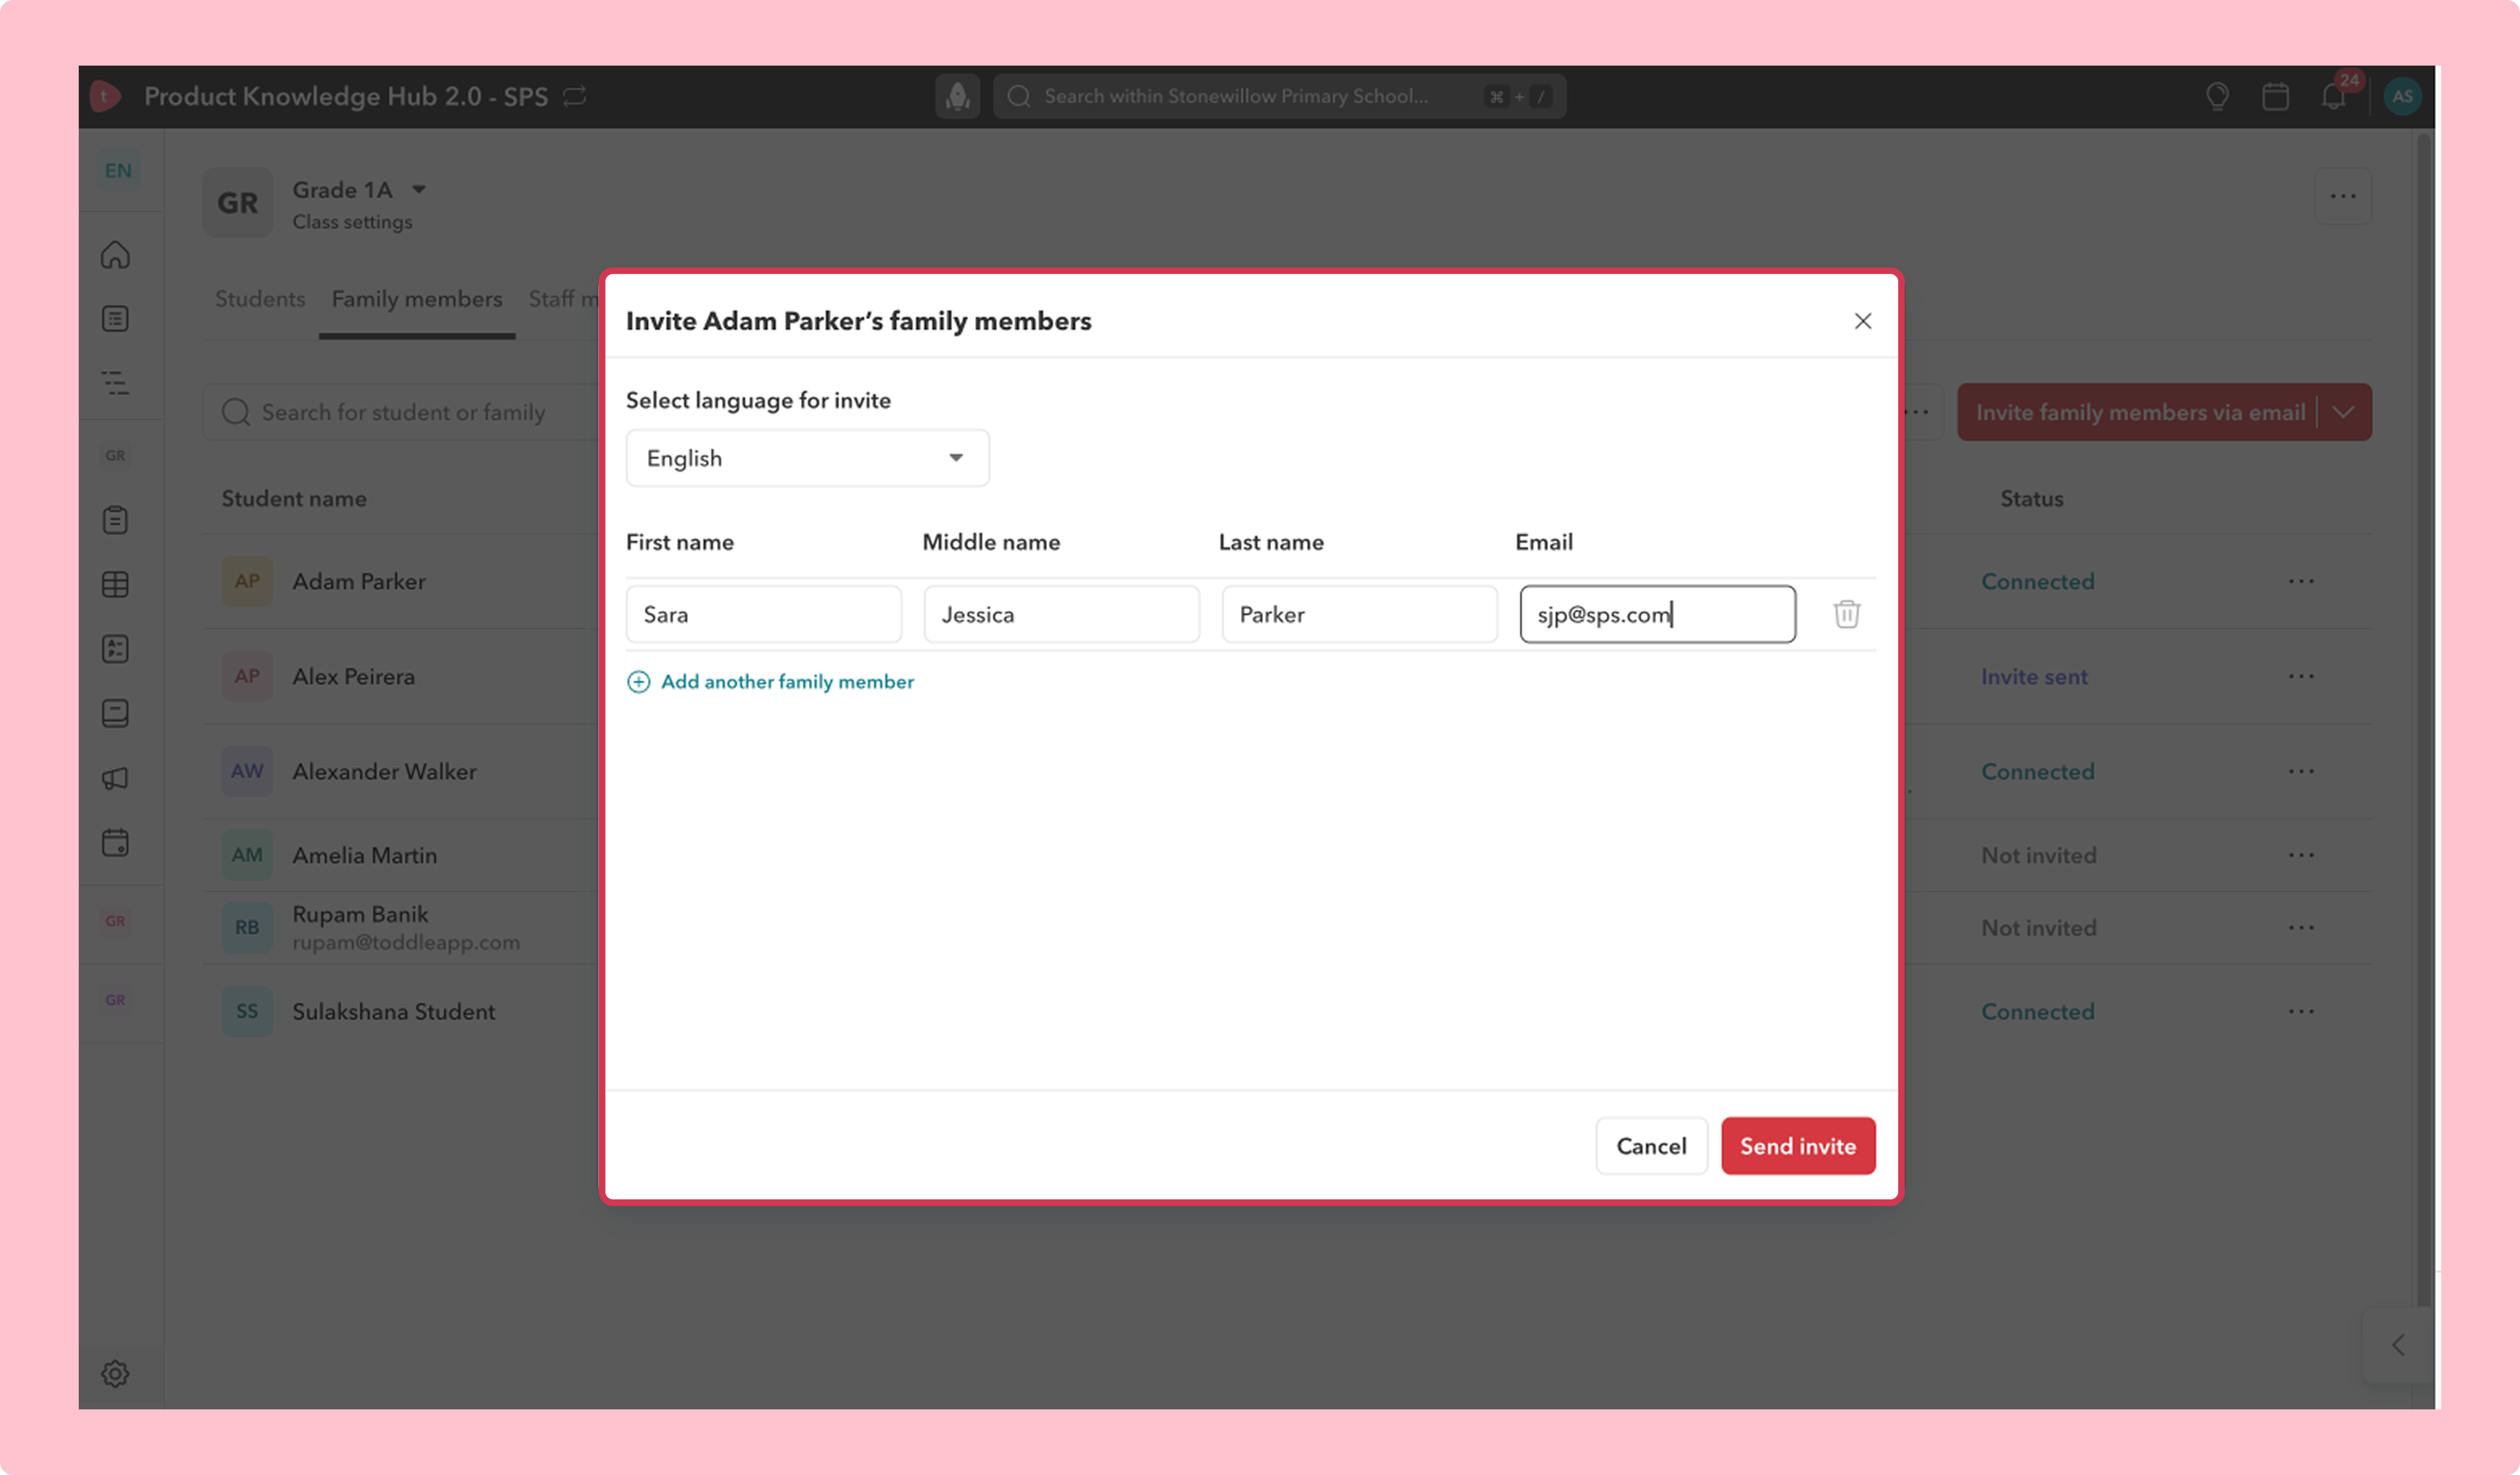Click the page's vertical scrollbar
This screenshot has height=1475, width=2520.
[2423, 720]
